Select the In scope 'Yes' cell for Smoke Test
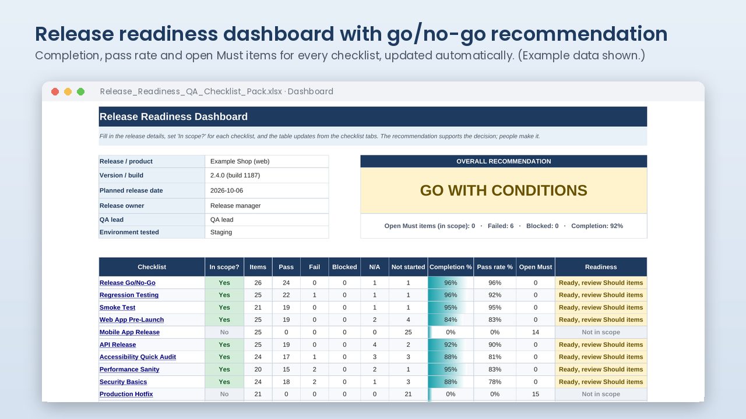746x419 pixels. (224, 307)
